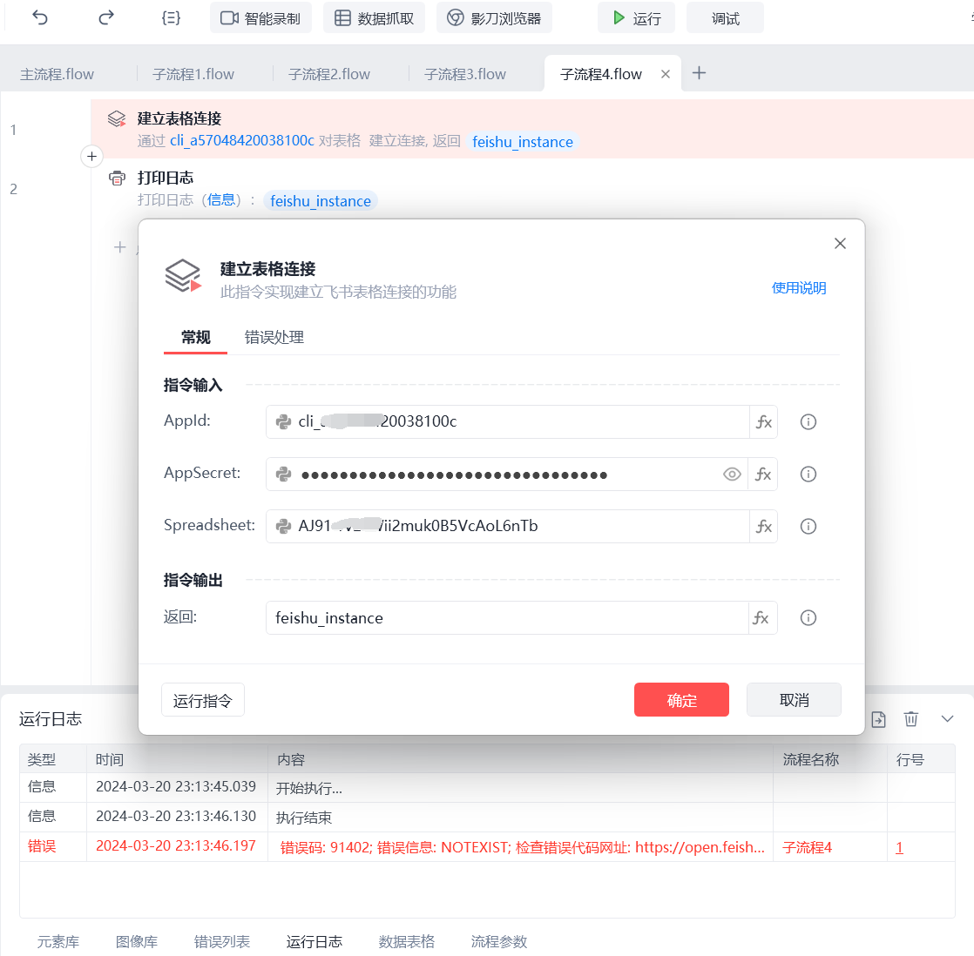Show info tooltip for AppSecret field
Image resolution: width=974 pixels, height=956 pixels.
click(808, 475)
